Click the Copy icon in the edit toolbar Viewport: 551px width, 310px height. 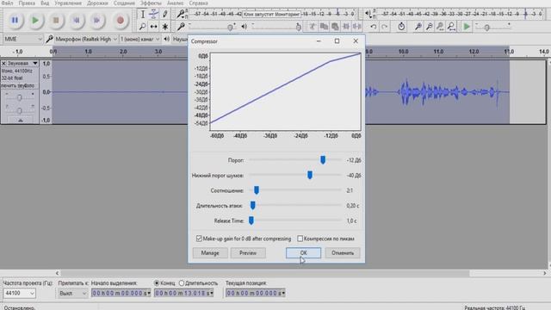(x=324, y=27)
